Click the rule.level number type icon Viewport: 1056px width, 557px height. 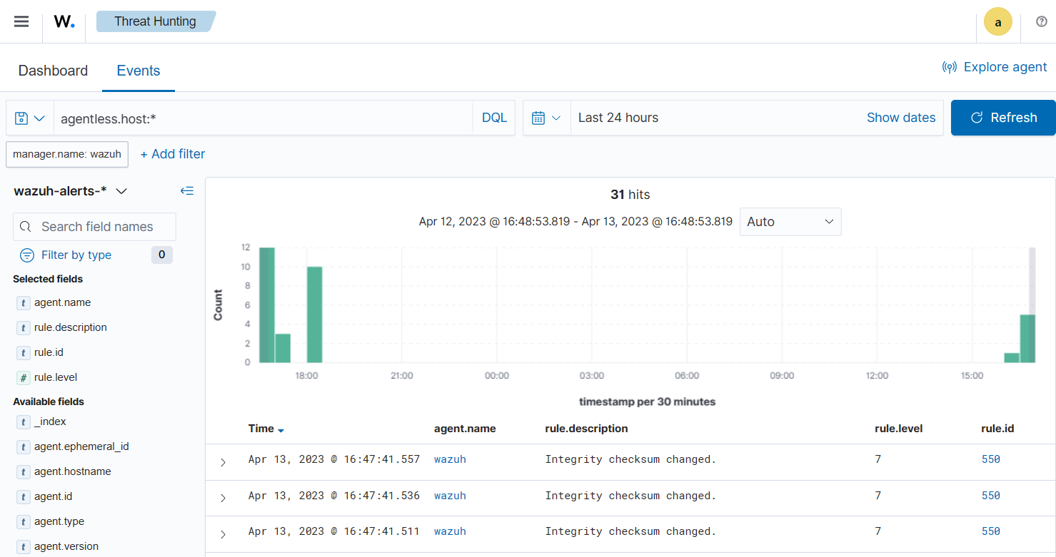click(x=24, y=377)
